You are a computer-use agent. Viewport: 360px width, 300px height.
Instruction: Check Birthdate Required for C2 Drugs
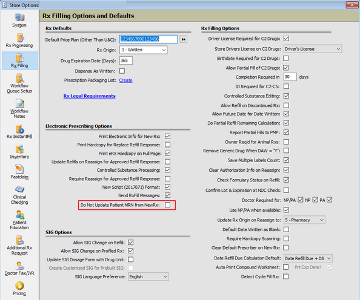286,58
